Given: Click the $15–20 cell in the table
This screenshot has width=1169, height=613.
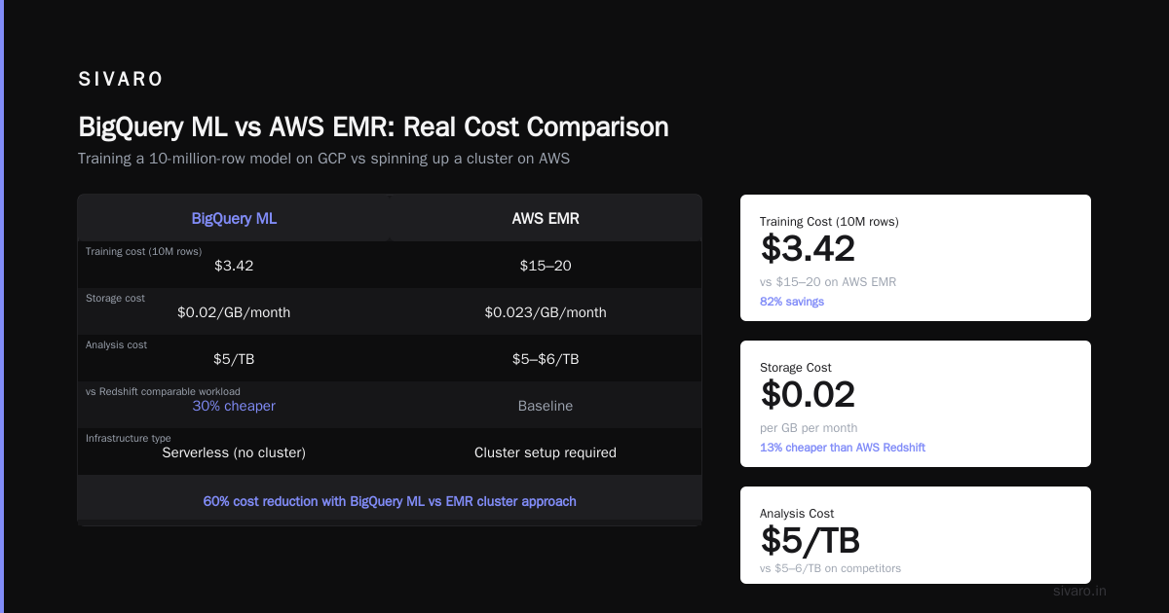Looking at the screenshot, I should (x=546, y=266).
